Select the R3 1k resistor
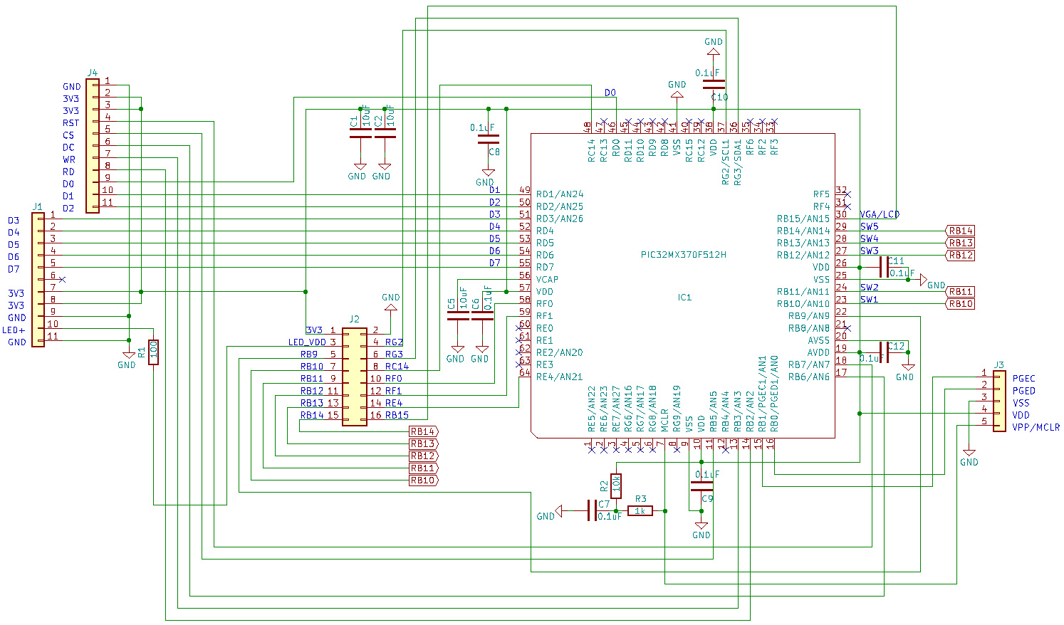This screenshot has height=625, width=1064. coord(640,511)
